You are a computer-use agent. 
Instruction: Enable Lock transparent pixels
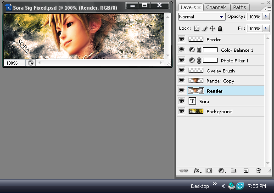click(197, 28)
